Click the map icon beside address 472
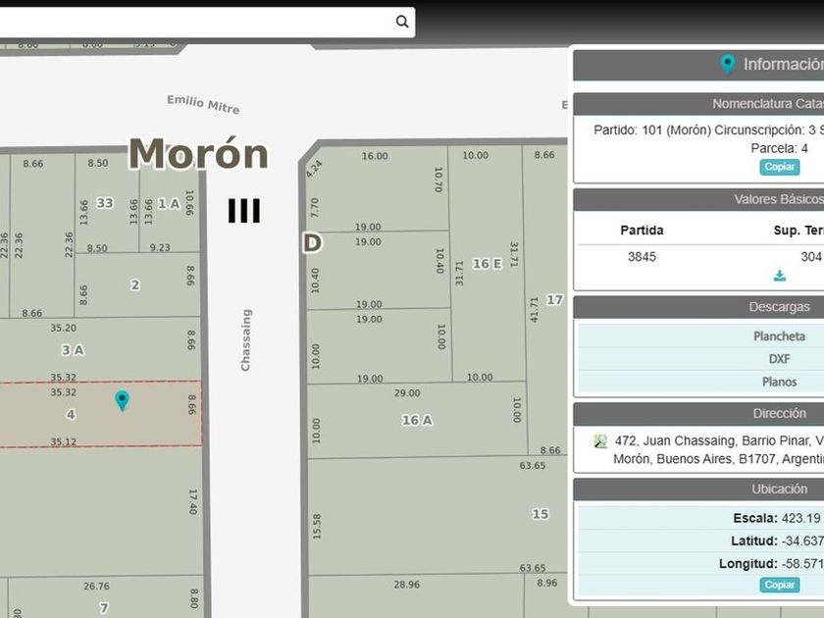 (599, 440)
